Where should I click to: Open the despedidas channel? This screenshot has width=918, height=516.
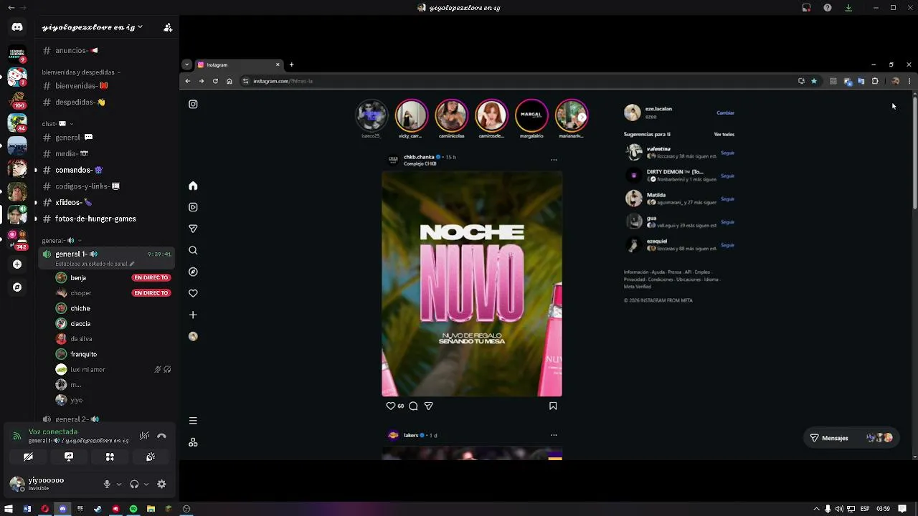pyautogui.click(x=107, y=102)
